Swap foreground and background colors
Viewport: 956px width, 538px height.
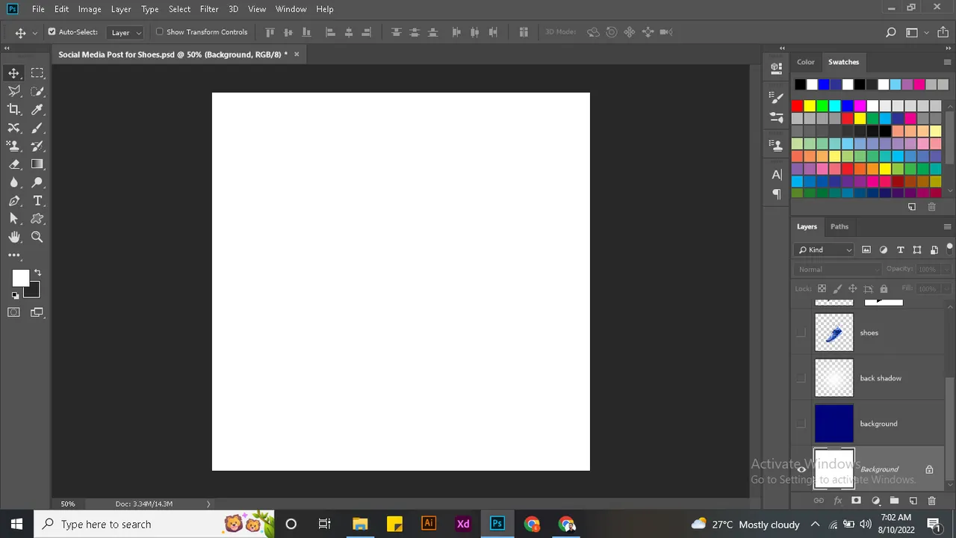tap(37, 273)
